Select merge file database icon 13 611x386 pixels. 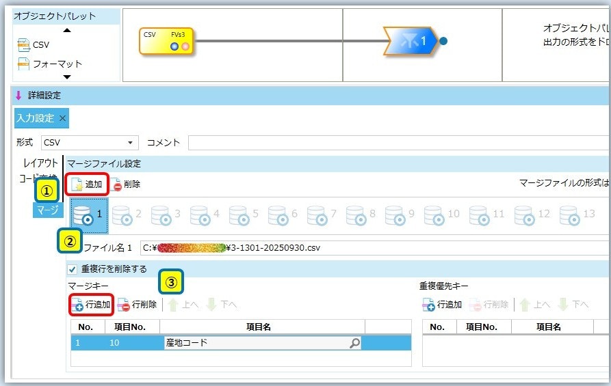point(577,215)
